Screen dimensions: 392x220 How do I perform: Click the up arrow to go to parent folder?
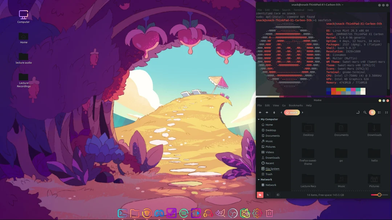274,113
